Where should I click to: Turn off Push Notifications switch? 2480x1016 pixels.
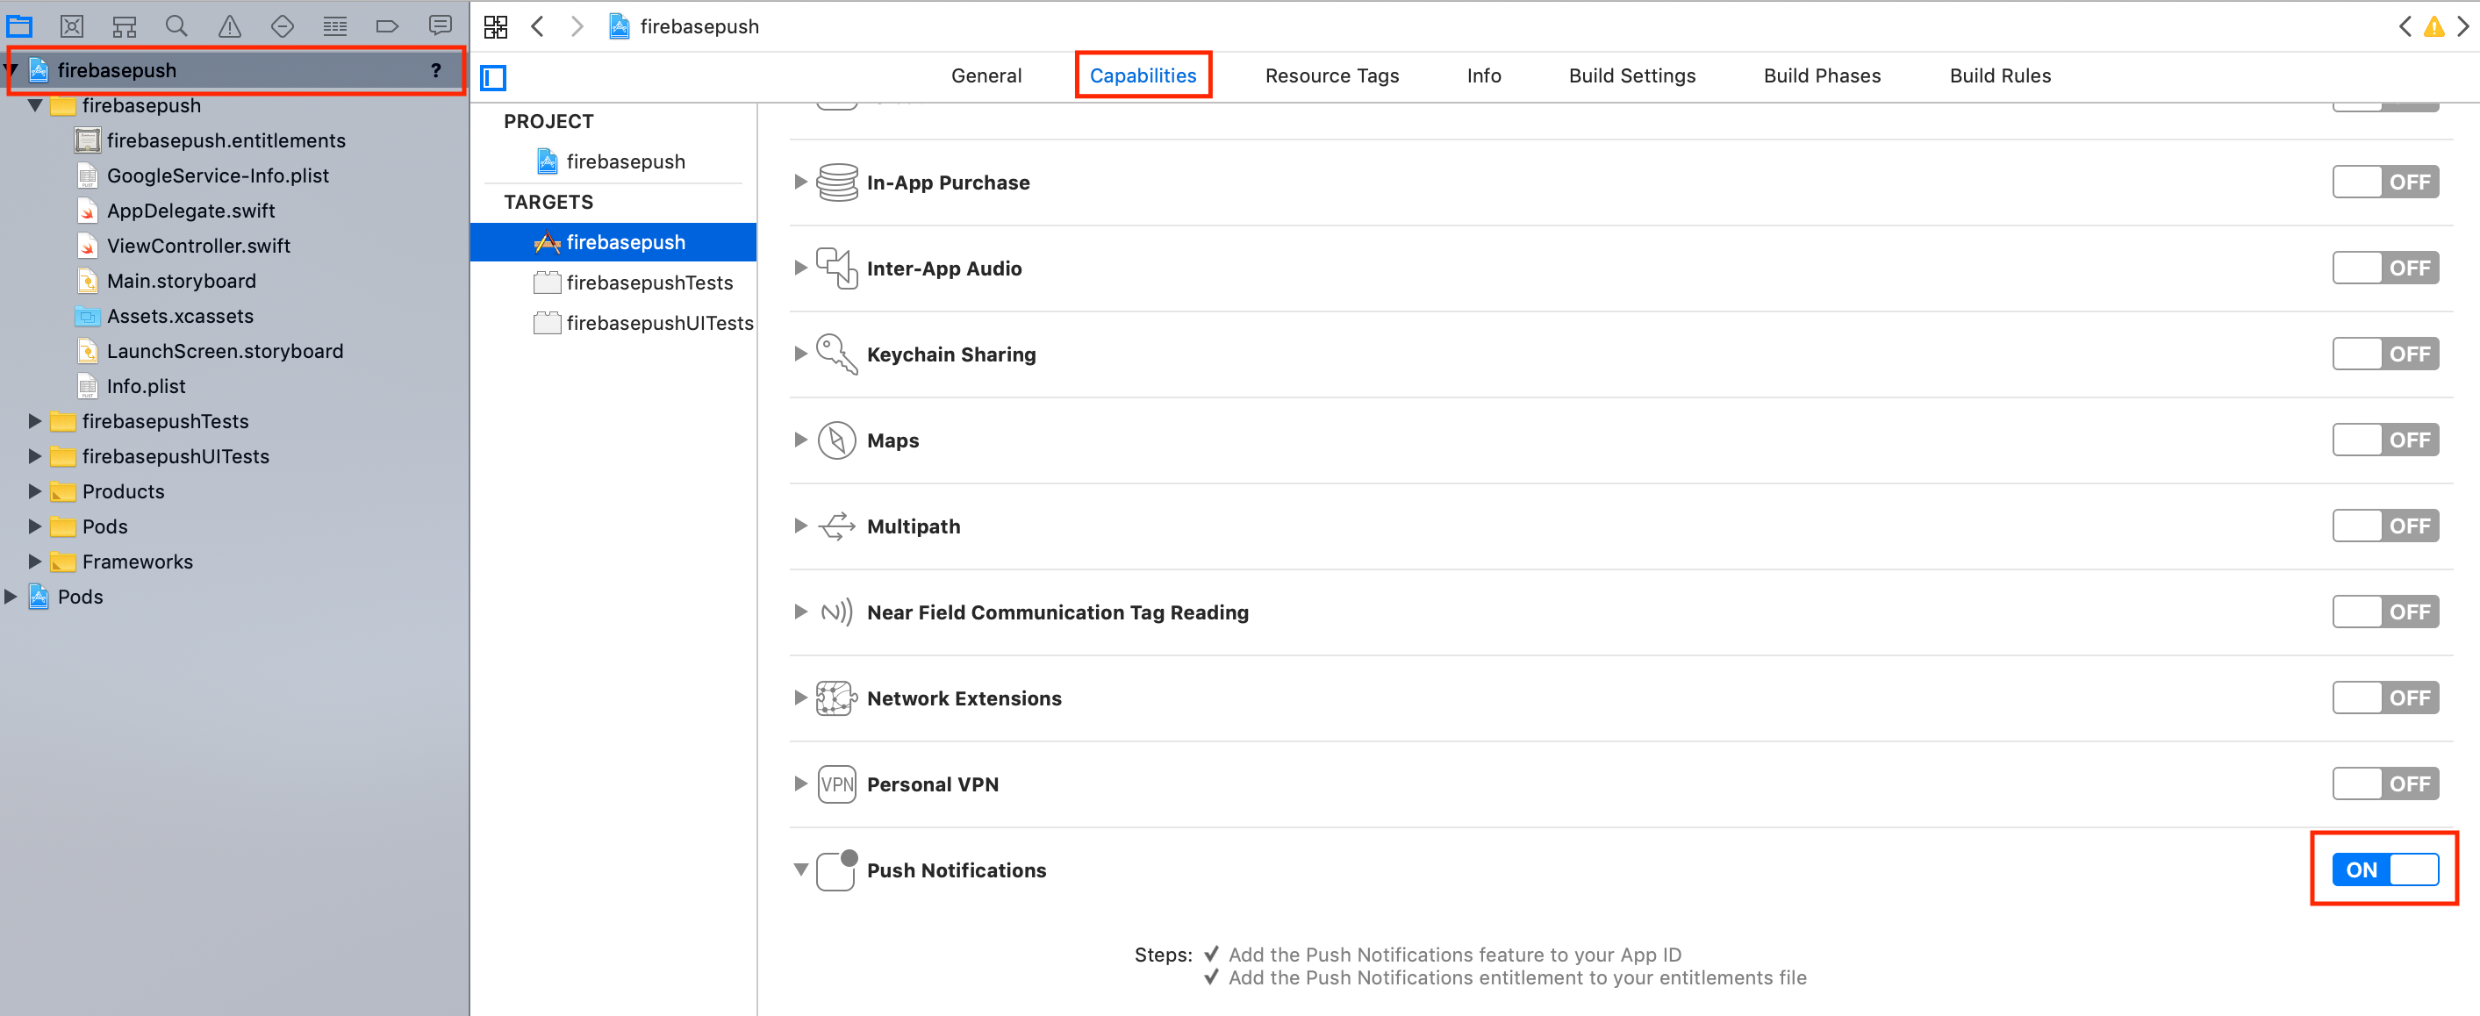pyautogui.click(x=2384, y=869)
